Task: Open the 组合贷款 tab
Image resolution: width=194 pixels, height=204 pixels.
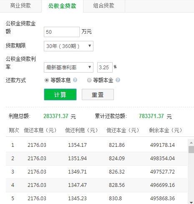Action: pyautogui.click(x=104, y=6)
